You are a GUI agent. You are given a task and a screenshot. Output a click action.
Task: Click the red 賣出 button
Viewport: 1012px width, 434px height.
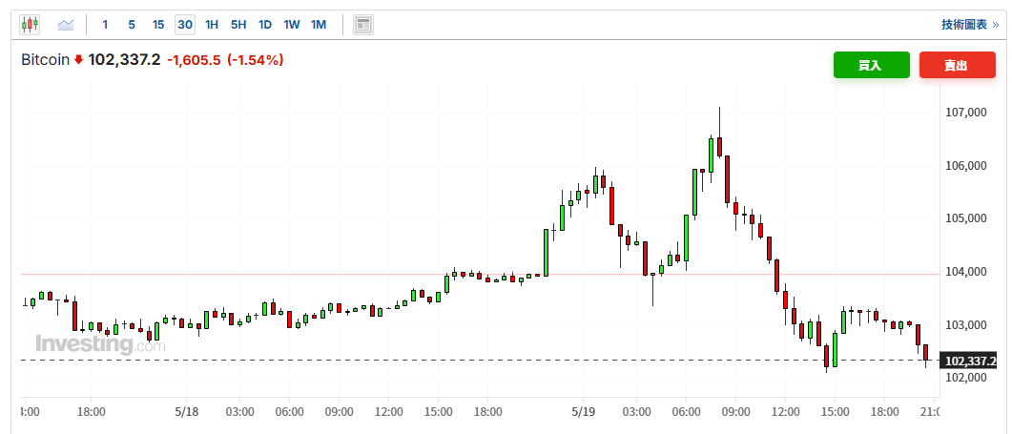[957, 65]
